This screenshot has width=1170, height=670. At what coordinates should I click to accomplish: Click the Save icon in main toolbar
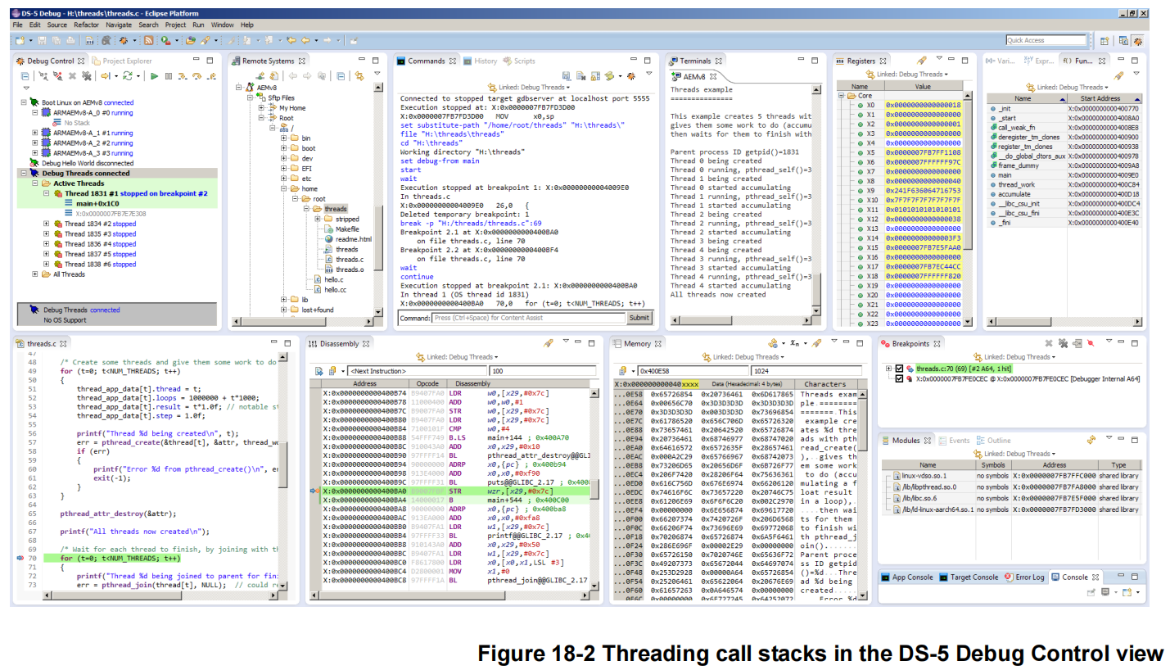click(x=42, y=40)
